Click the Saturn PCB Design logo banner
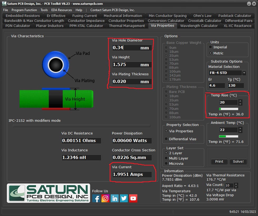258x216 pixels. pos(48,193)
